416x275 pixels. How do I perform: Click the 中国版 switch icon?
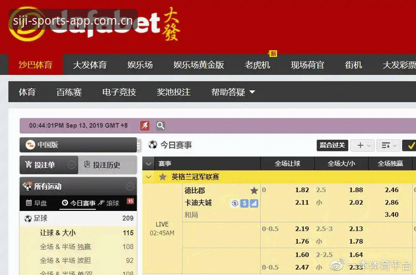coord(30,145)
